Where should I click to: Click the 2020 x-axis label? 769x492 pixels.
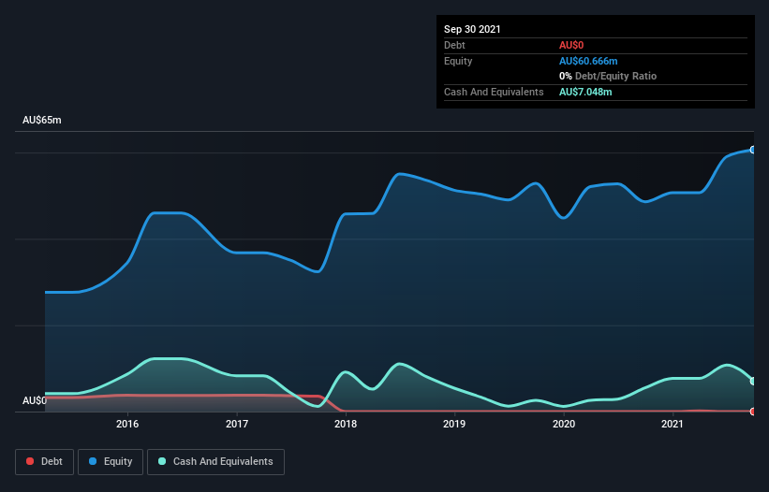(564, 424)
